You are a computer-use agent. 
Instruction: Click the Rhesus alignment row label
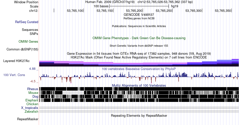33,89
